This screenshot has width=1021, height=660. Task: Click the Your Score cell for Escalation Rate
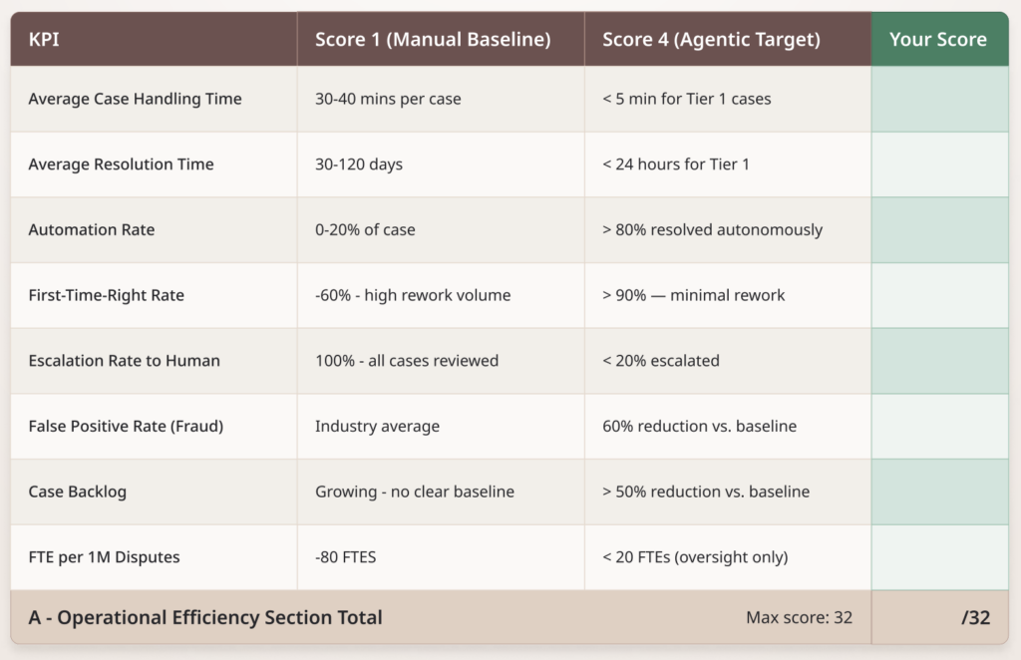click(939, 361)
